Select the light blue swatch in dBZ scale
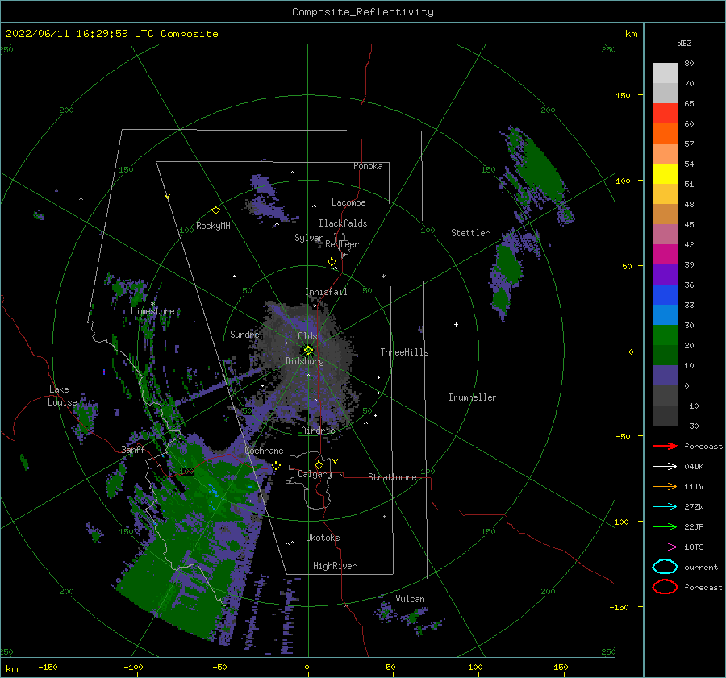 pyautogui.click(x=665, y=314)
